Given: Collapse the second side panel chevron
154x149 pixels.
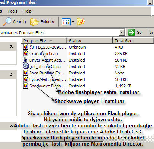Looking at the screenshot, I should 11,74.
